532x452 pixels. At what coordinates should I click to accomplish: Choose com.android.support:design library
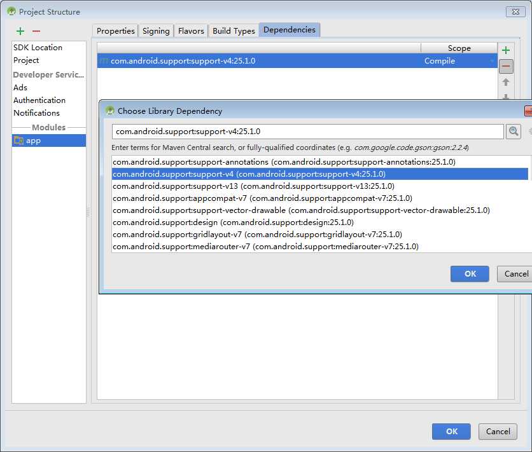tap(320, 223)
